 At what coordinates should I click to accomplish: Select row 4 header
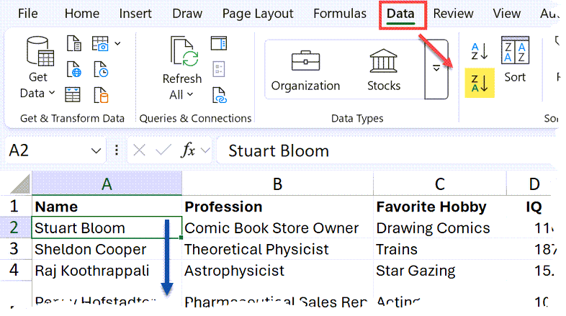coord(14,270)
